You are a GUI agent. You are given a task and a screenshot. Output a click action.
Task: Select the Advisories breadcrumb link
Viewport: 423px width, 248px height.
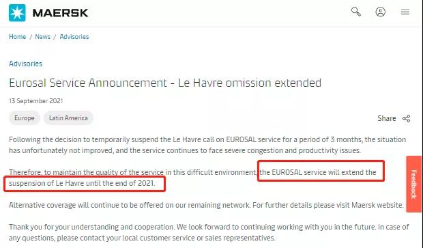point(74,37)
